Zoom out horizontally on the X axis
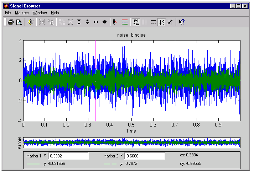 click(104, 22)
